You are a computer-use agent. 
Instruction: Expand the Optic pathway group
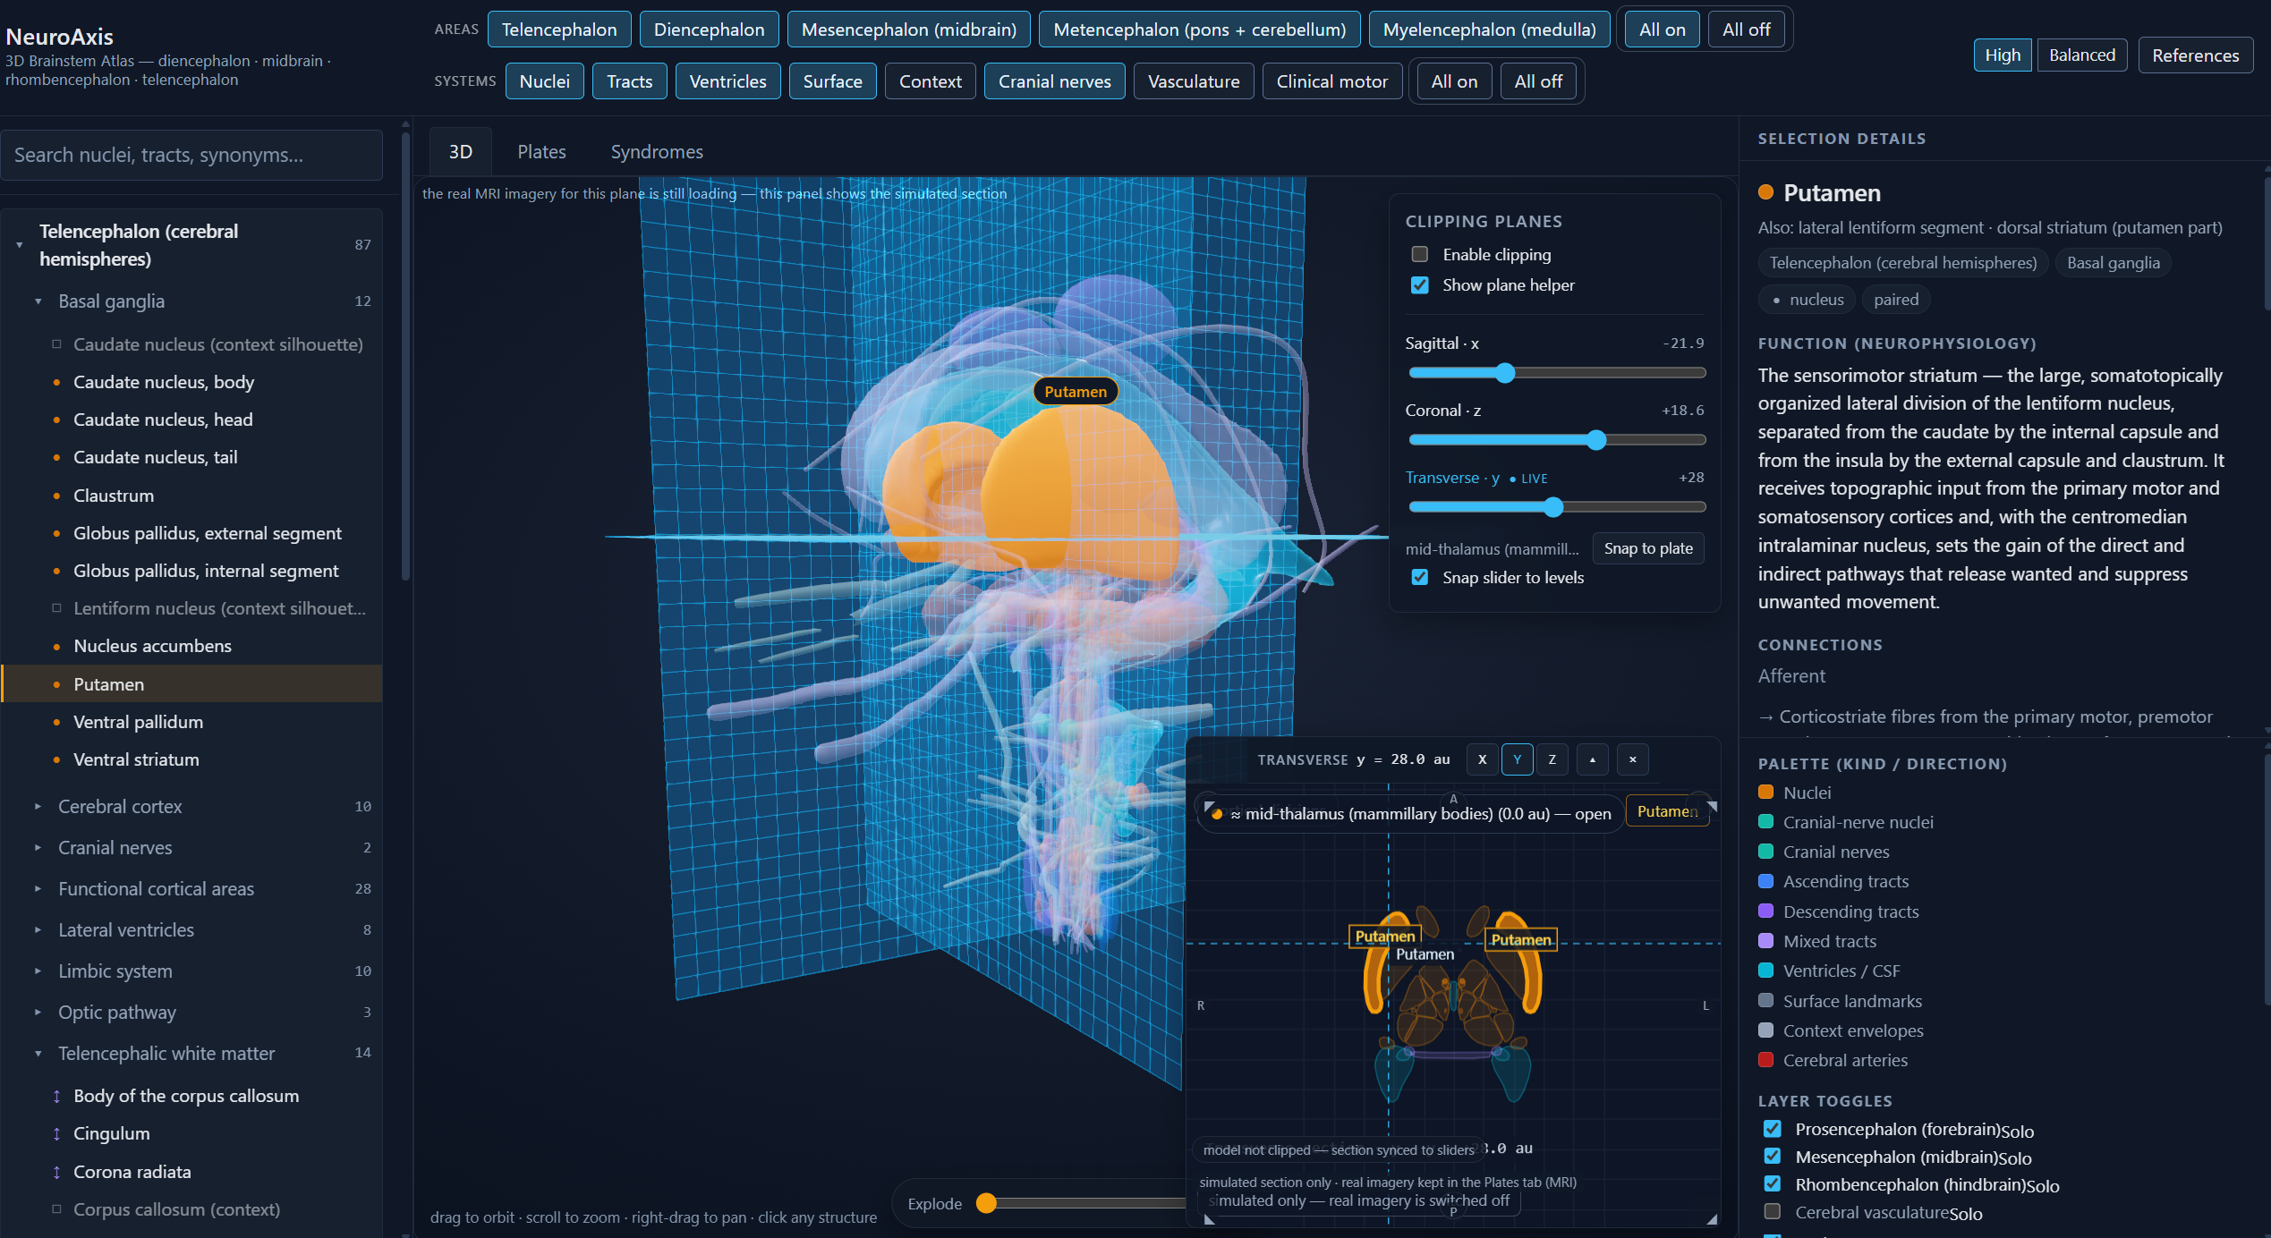point(38,1013)
